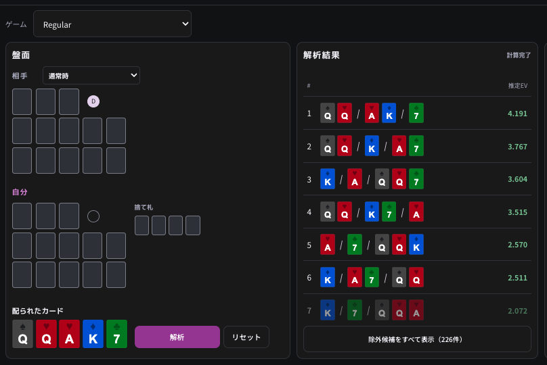547x365 pixels.
Task: Select the dealt King of diamonds card
Action: [93, 334]
